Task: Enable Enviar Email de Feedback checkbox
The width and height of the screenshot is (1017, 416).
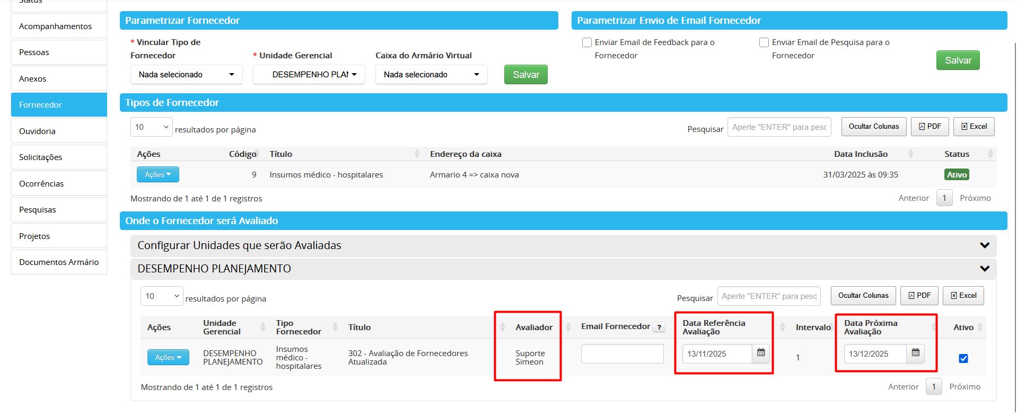Action: point(587,42)
